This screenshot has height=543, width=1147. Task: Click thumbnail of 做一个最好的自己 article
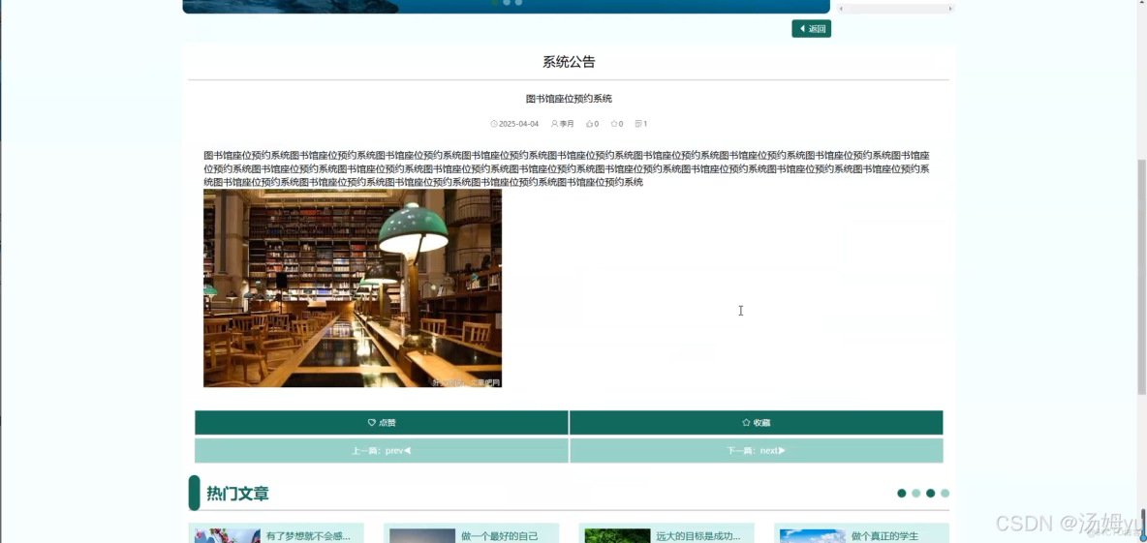pyautogui.click(x=422, y=535)
